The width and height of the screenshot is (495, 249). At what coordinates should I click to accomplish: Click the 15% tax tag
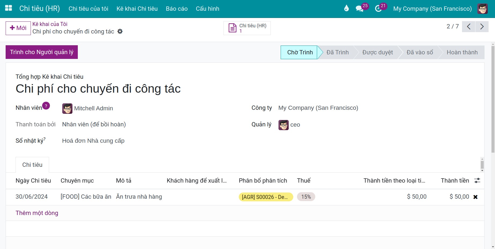[x=306, y=197]
